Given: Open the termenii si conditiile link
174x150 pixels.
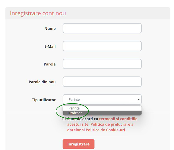Looking at the screenshot, I should click(118, 119).
